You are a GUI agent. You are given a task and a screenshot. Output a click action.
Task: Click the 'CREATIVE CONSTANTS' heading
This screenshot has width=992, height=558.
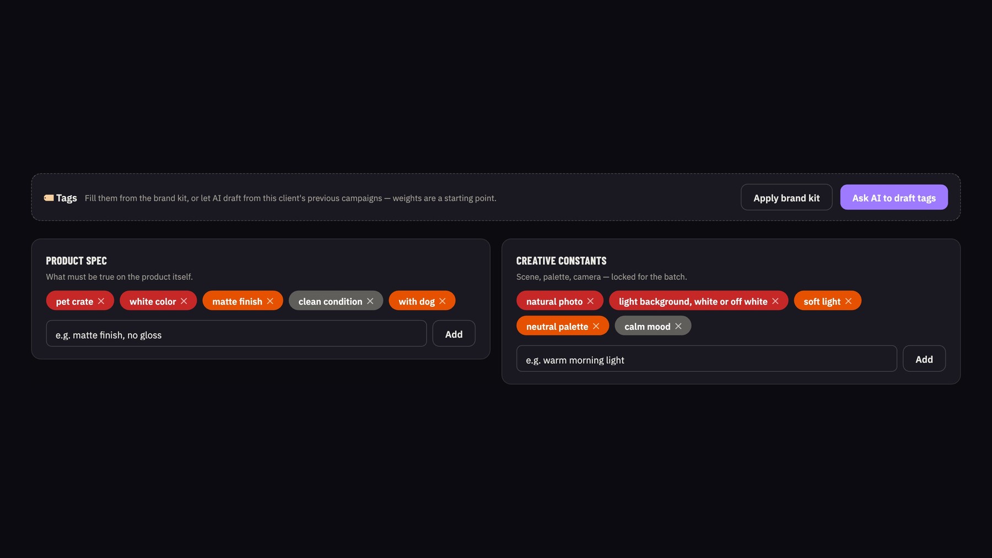point(561,261)
